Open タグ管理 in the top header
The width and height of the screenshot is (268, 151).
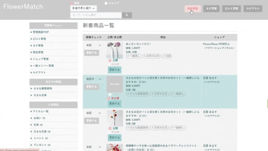click(x=211, y=8)
